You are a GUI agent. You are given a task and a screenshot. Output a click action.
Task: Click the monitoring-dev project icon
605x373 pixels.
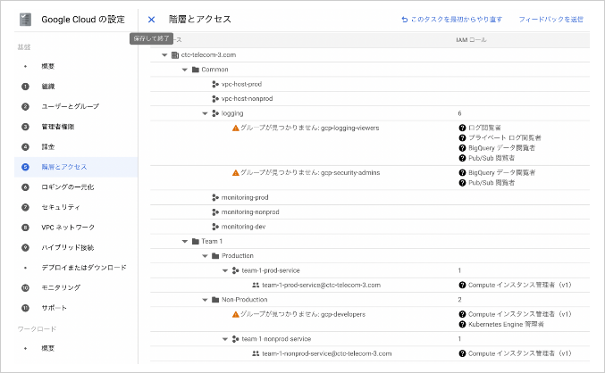click(215, 227)
